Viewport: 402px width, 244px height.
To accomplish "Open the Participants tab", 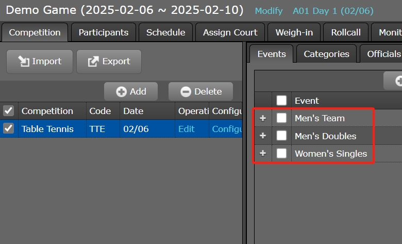I will [103, 32].
